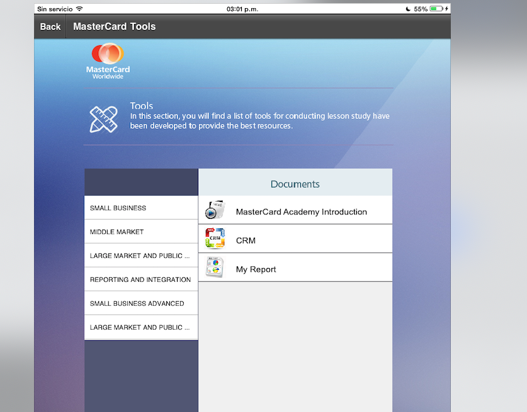The height and width of the screenshot is (412, 527).
Task: Click the CRM colored arrows icon
Action: [215, 238]
